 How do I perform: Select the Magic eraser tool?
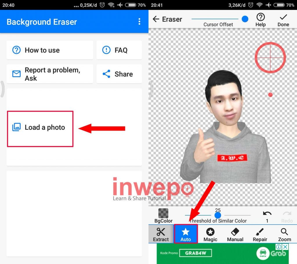[210, 234]
